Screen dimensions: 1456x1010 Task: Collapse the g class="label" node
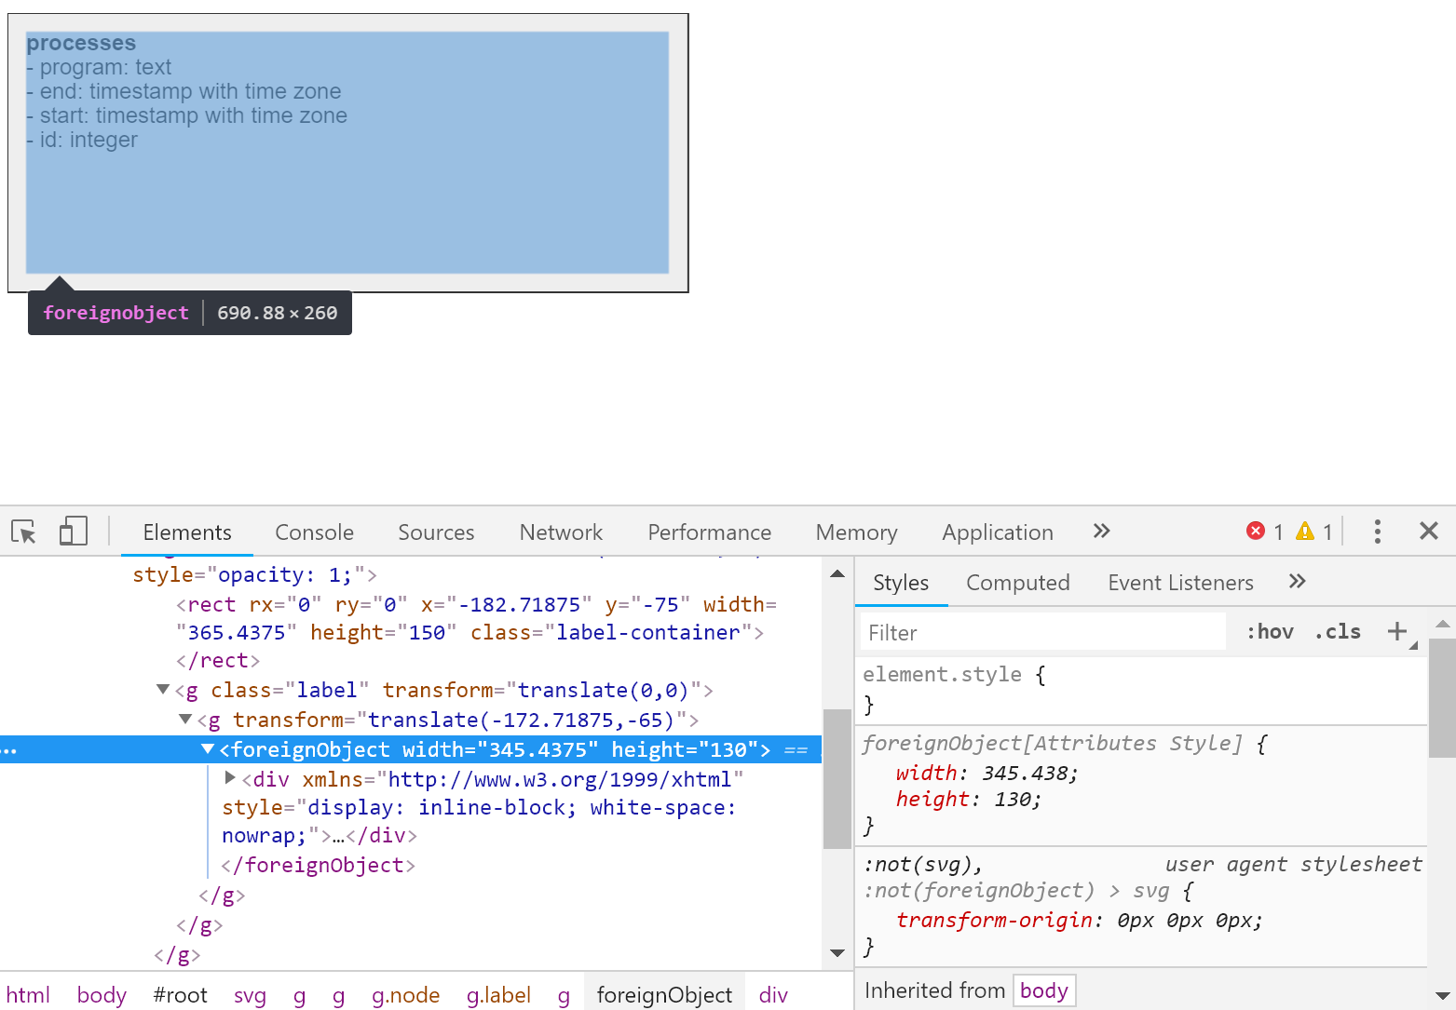[x=163, y=690]
